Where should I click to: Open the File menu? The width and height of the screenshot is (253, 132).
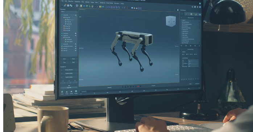click(x=62, y=1)
